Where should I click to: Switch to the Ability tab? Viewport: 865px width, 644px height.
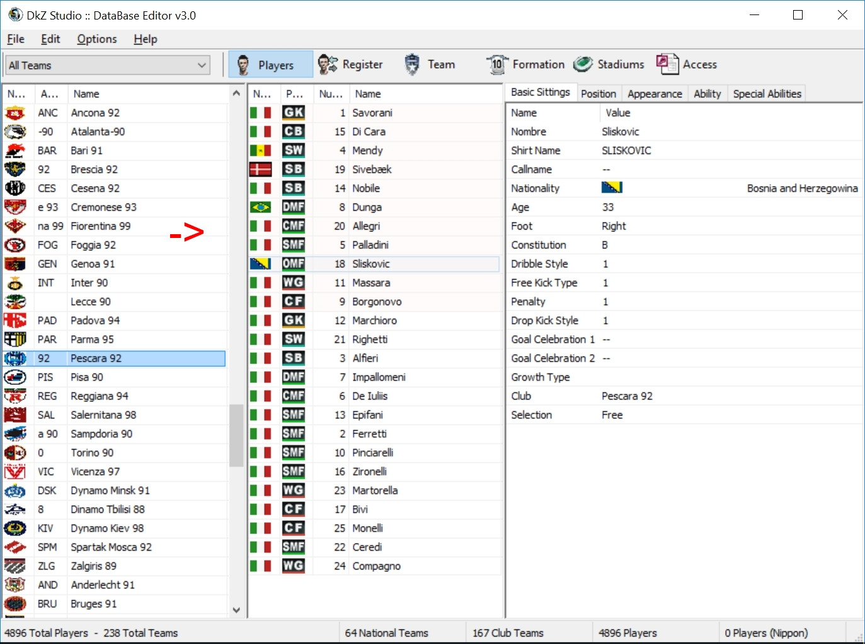pyautogui.click(x=707, y=94)
